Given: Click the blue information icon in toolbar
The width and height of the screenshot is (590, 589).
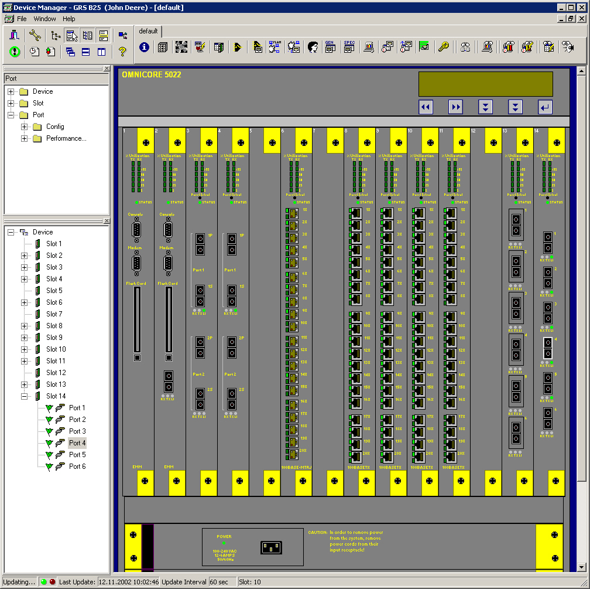Looking at the screenshot, I should [144, 47].
